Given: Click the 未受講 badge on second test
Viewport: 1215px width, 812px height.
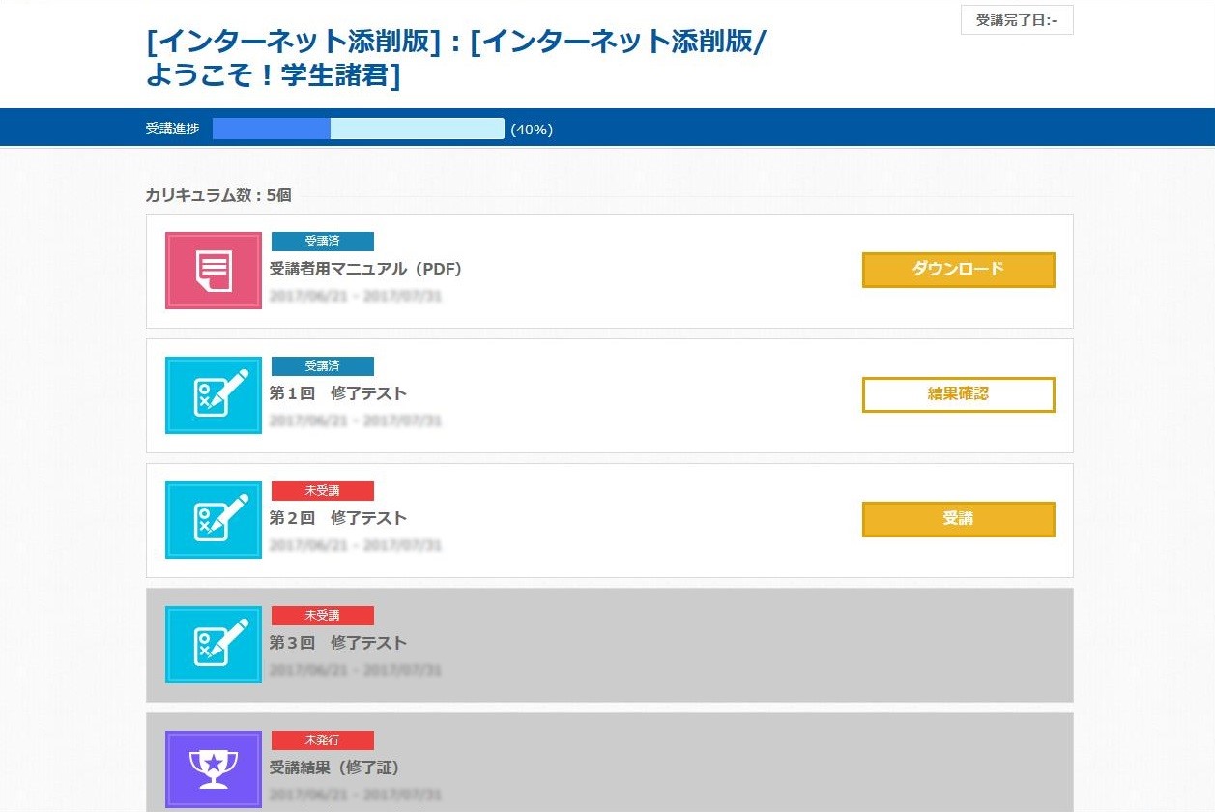Looking at the screenshot, I should pos(323,491).
